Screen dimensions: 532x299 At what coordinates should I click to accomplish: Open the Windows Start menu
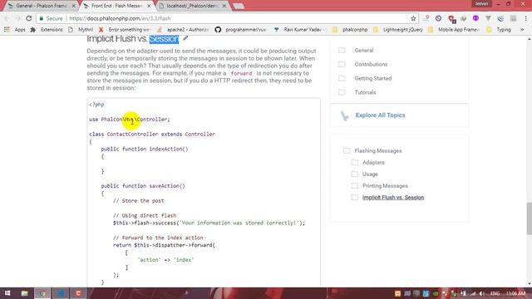(7, 293)
